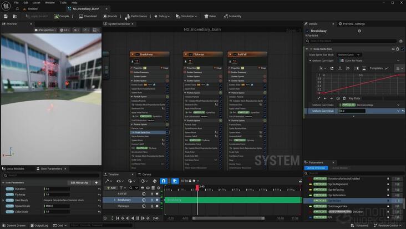Open the timeline view options eye menu
The width and height of the screenshot is (406, 229).
pos(120,181)
